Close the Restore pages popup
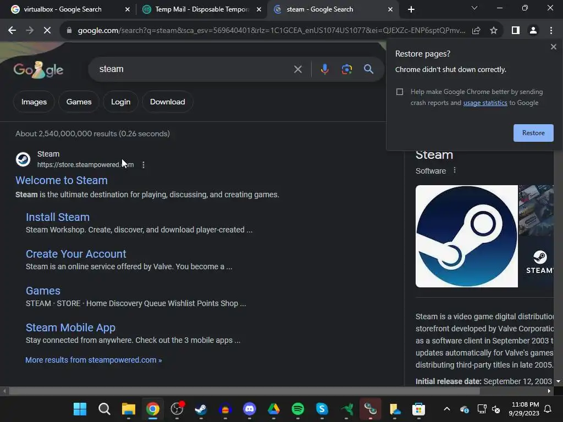 553,47
